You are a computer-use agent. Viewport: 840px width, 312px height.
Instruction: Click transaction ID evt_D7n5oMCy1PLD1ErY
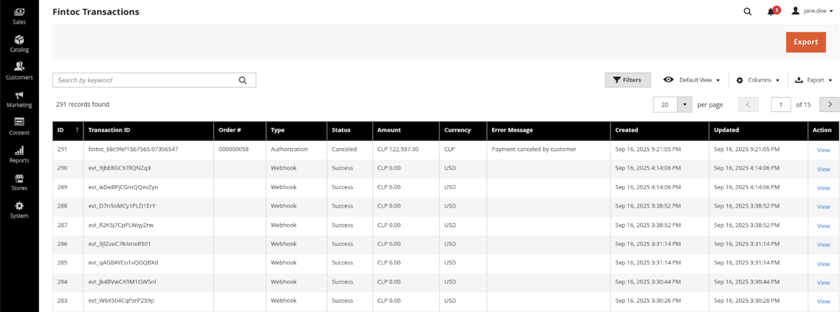point(122,206)
